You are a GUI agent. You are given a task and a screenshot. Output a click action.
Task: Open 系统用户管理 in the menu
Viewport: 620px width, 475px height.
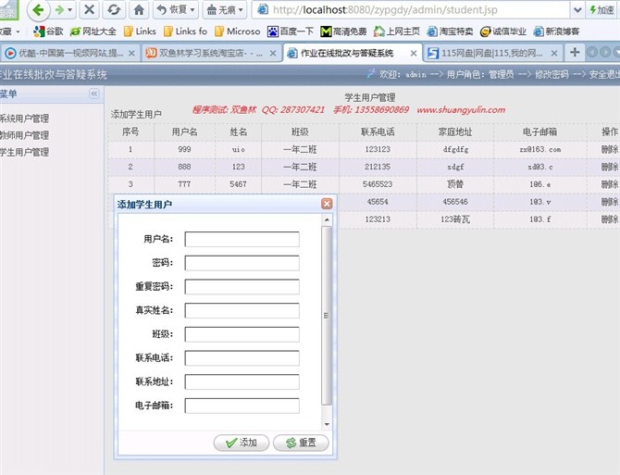coord(24,119)
